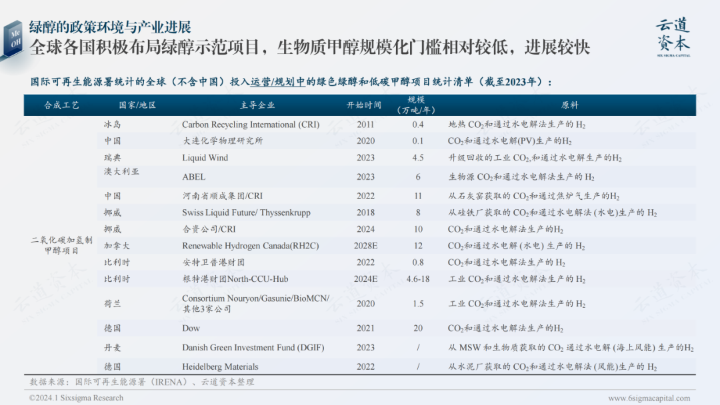The width and height of the screenshot is (720, 405).
Task: Click the 从石灰窑获取的 CO₂ feedstock cell
Action: pos(533,196)
